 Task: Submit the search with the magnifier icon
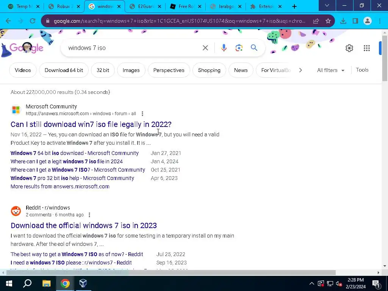(254, 47)
